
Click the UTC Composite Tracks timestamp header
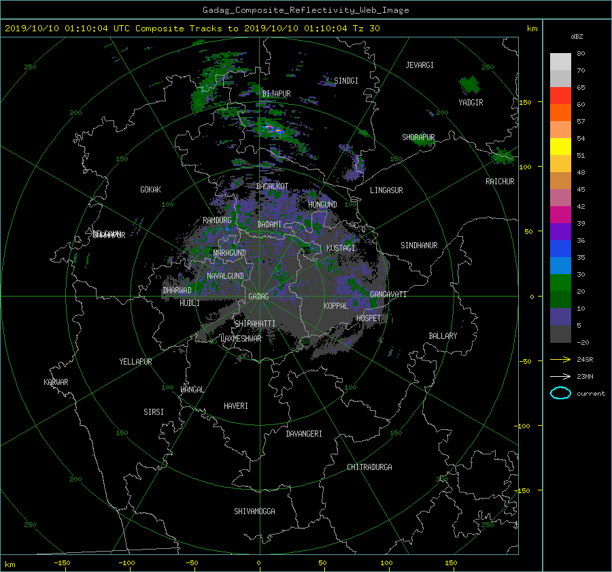pos(192,29)
